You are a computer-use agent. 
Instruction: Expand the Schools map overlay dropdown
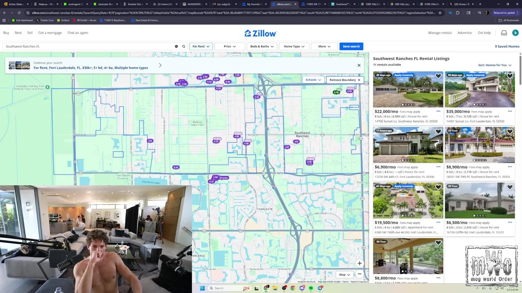click(x=313, y=80)
